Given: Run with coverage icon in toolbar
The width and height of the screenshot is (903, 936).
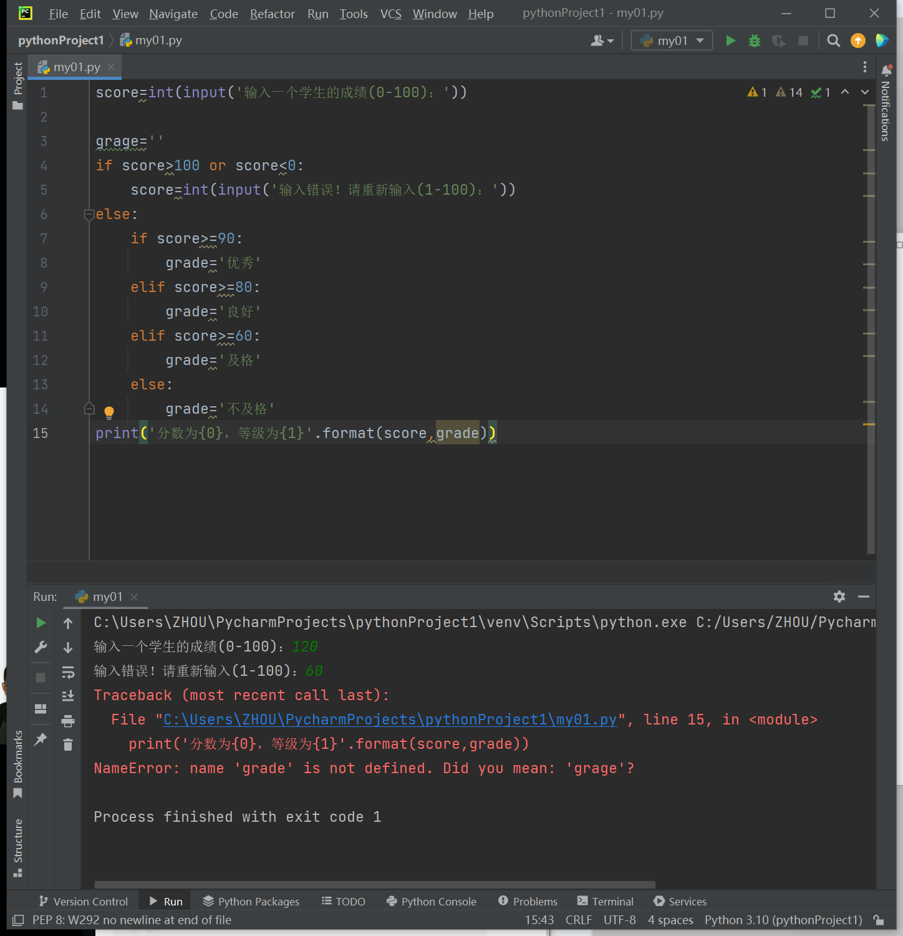Looking at the screenshot, I should (x=778, y=41).
